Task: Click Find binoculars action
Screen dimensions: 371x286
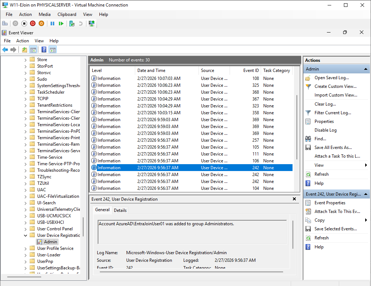Action: click(x=320, y=139)
